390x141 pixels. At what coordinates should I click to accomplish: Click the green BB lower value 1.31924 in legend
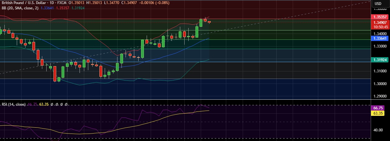(78, 8)
